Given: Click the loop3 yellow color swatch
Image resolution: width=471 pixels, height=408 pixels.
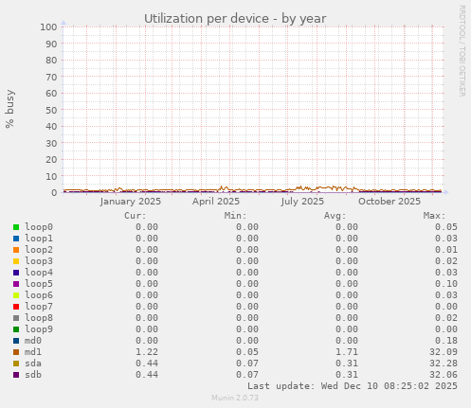Looking at the screenshot, I should coord(16,261).
